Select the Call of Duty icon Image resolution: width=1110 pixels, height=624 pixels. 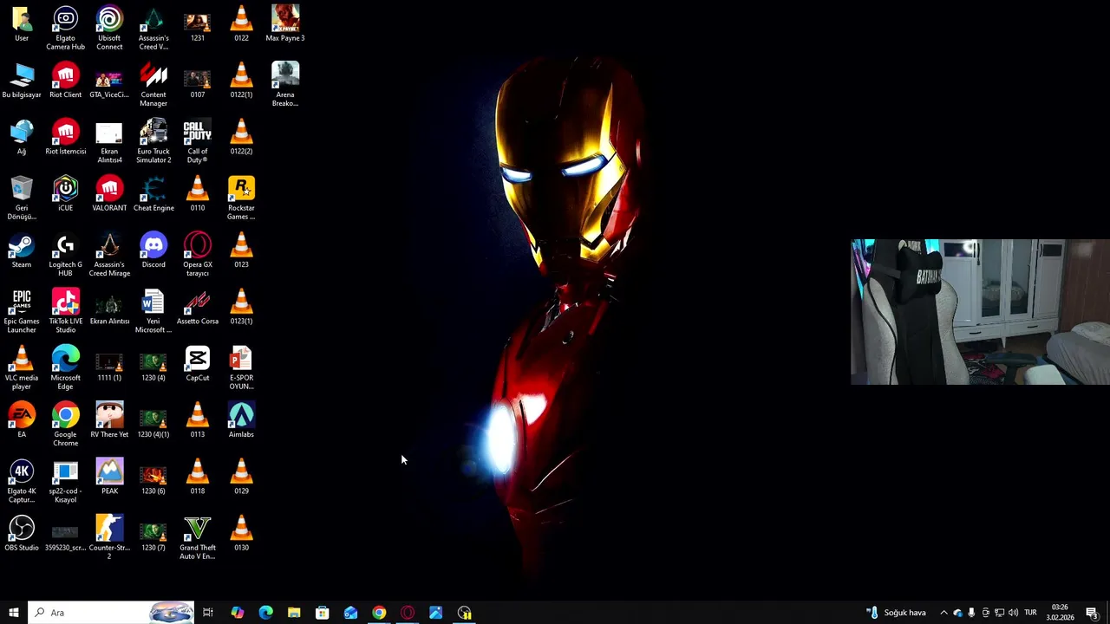[x=198, y=141]
